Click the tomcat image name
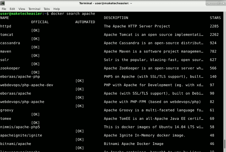 click(6, 35)
